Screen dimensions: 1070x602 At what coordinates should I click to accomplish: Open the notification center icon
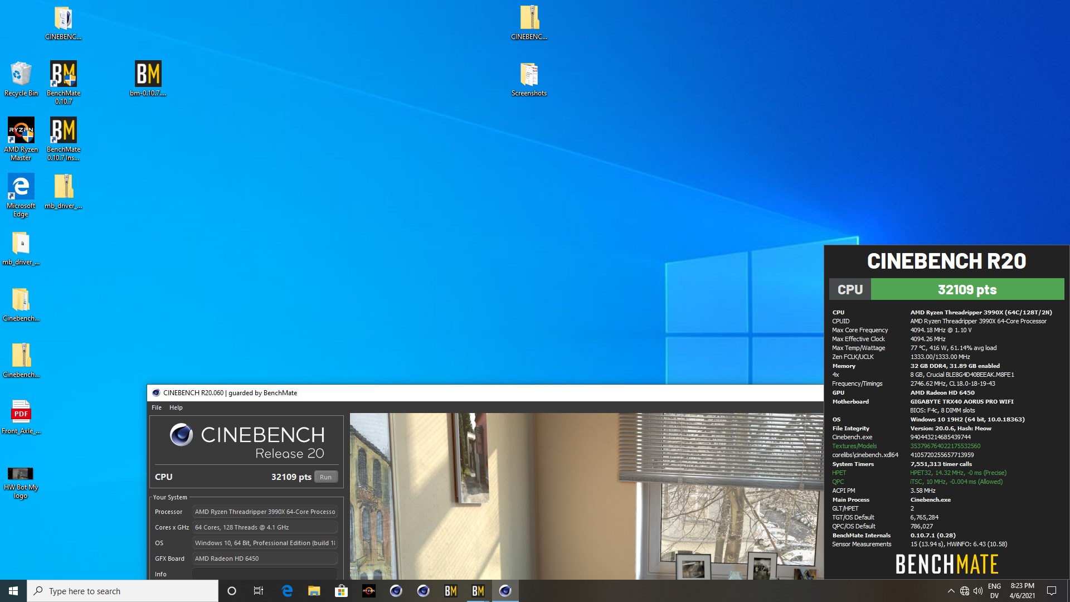(x=1052, y=591)
